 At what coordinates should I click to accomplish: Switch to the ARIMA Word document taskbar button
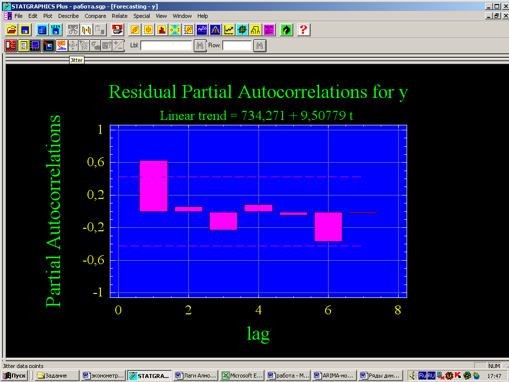pos(335,376)
